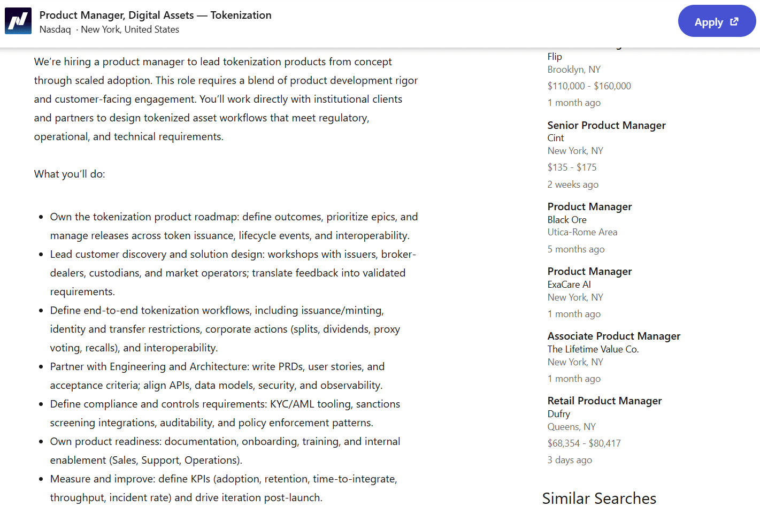
Task: Click the Black Ore company name
Action: click(x=567, y=220)
